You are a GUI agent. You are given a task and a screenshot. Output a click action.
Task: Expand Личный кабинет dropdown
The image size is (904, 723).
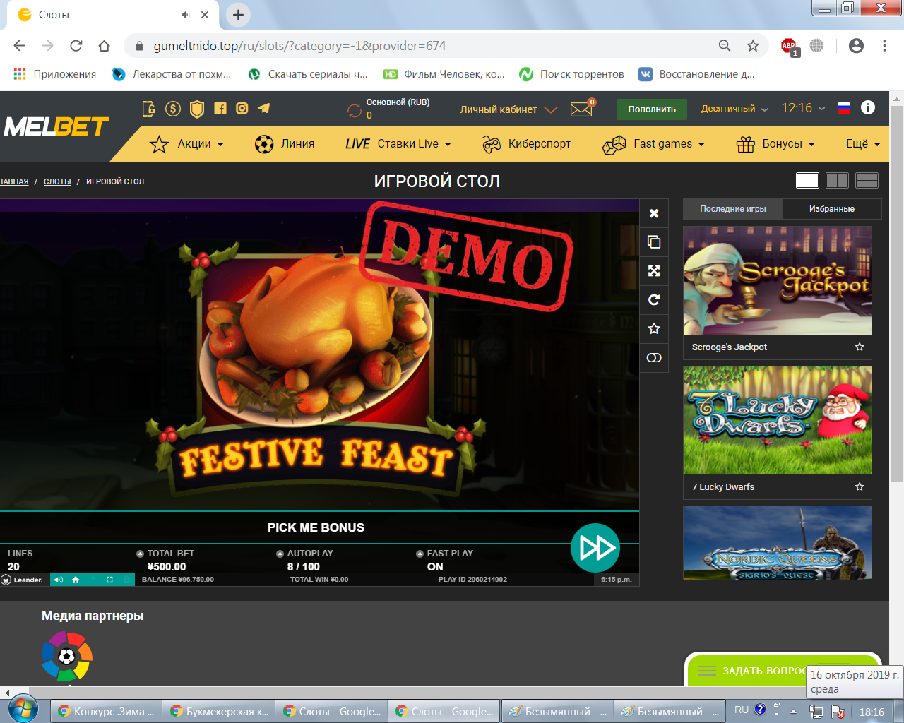[509, 109]
